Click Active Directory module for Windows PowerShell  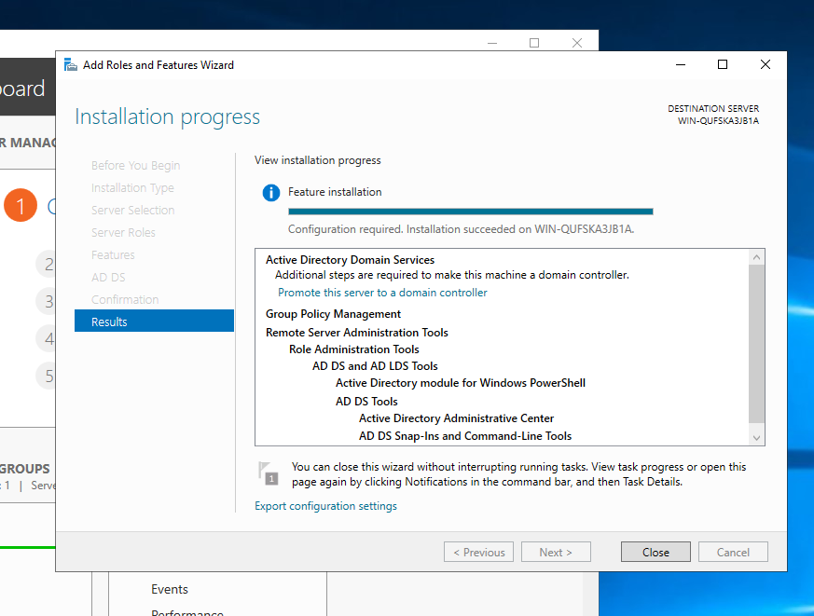click(460, 383)
